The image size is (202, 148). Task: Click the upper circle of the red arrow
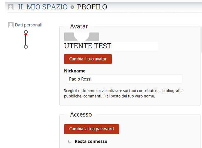pos(26,32)
